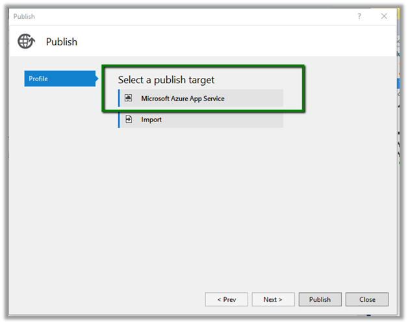Screen dimensions: 408x324
Task: Go back with the Prev button
Action: click(226, 299)
